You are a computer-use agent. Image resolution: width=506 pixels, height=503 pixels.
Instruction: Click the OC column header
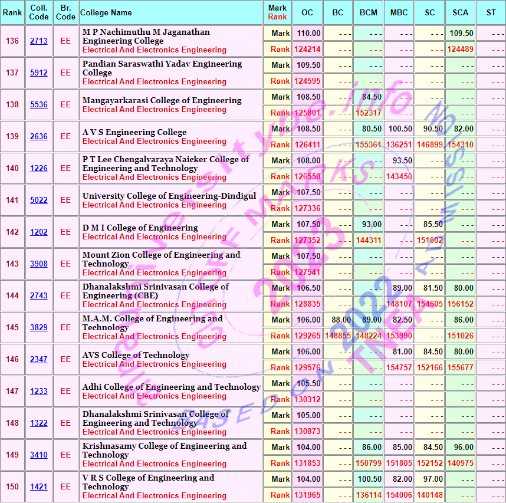click(307, 13)
